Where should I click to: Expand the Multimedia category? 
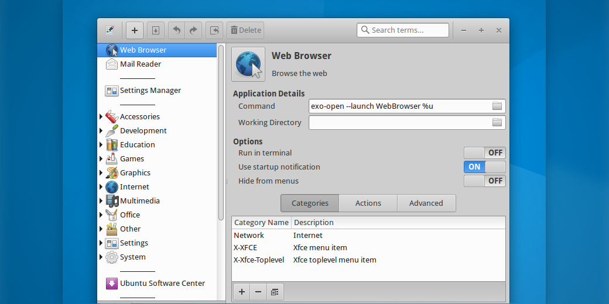click(x=101, y=201)
